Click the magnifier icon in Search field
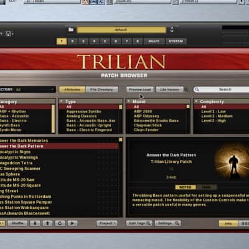 [x=197, y=90]
